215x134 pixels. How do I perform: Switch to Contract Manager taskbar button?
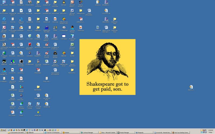click(x=89, y=132)
